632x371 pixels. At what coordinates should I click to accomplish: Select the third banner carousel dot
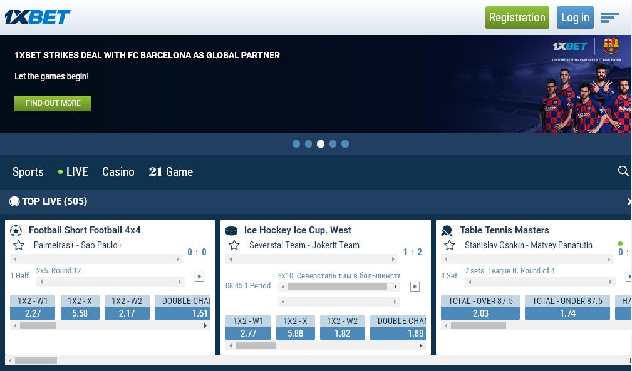[321, 144]
